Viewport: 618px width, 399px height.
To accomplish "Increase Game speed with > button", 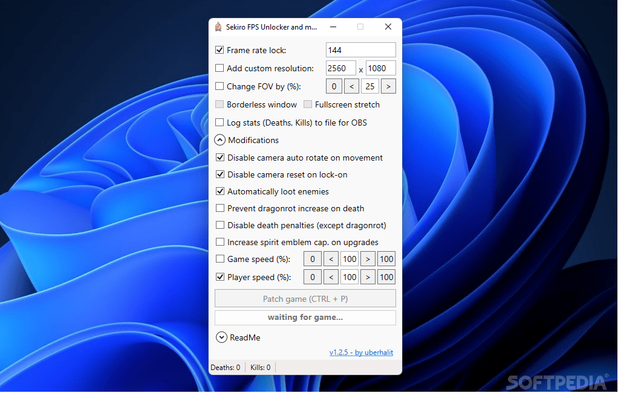I will point(368,259).
